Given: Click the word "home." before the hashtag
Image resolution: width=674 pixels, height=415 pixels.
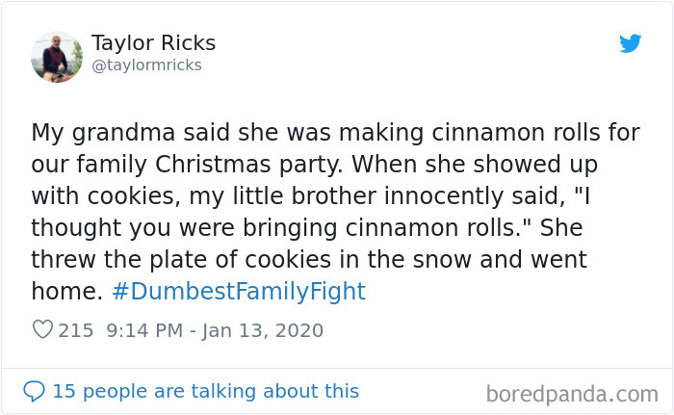Looking at the screenshot, I should pyautogui.click(x=66, y=292).
